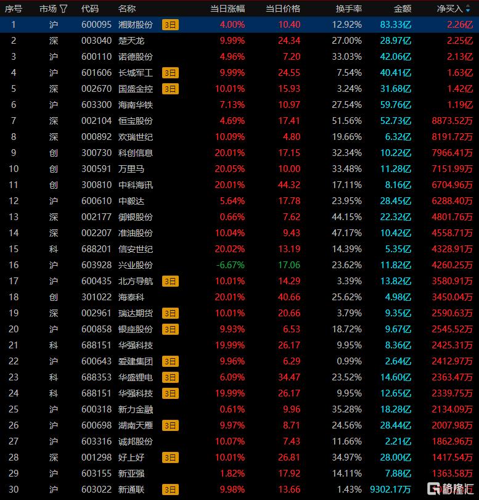Click the 3日 badge beside 瑞达期货
Viewport: 479px width, 500px height.
[x=170, y=313]
